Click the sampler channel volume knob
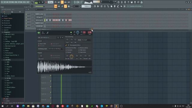192x108 pixels. pyautogui.click(x=78, y=32)
